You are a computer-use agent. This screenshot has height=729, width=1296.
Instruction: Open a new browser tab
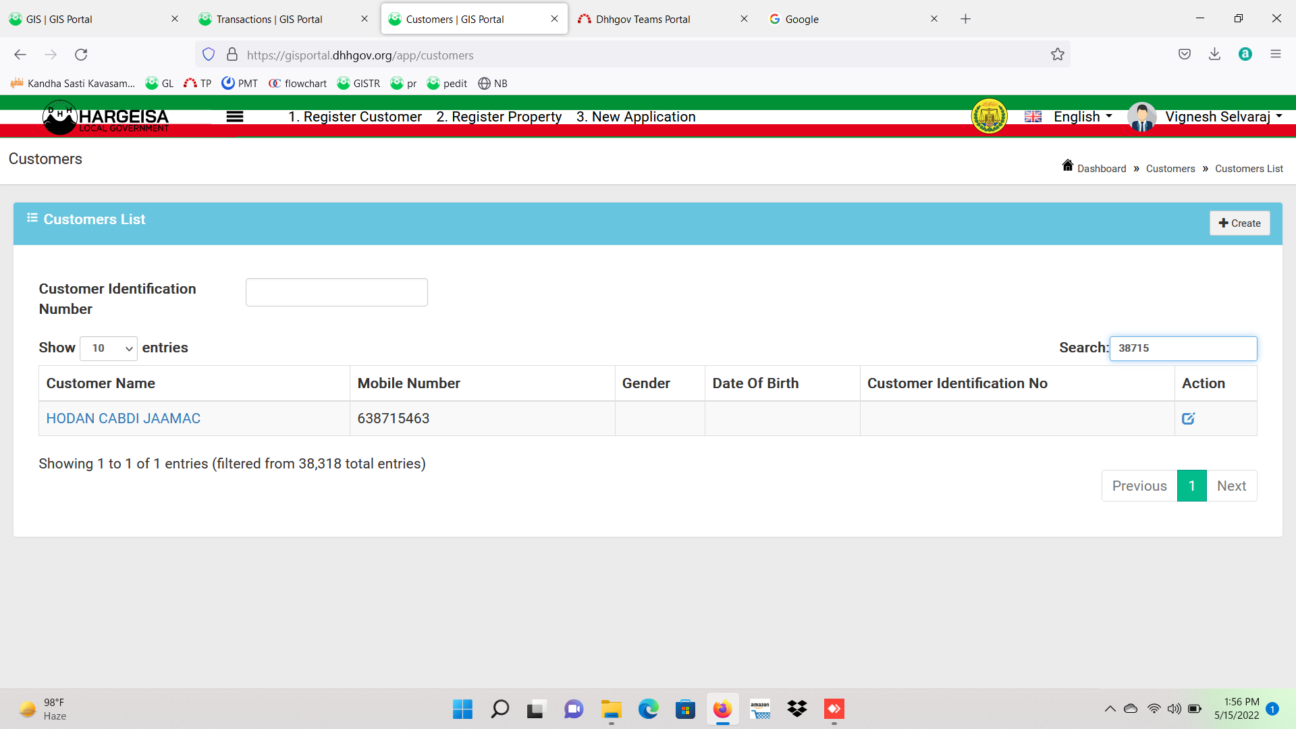point(965,19)
